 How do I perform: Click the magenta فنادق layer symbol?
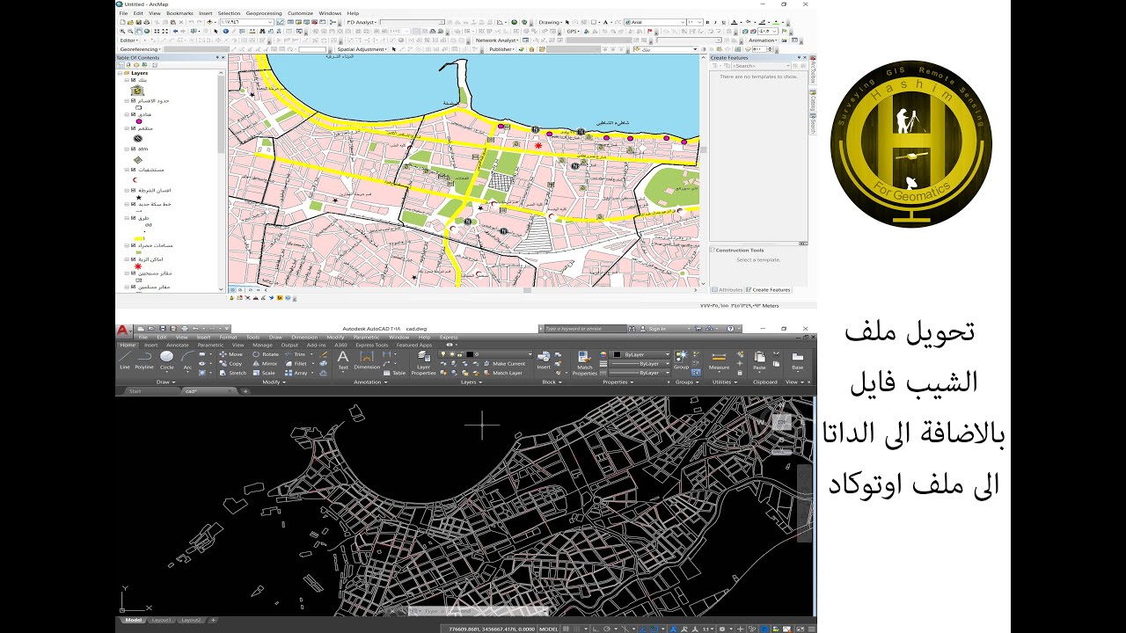tap(138, 121)
